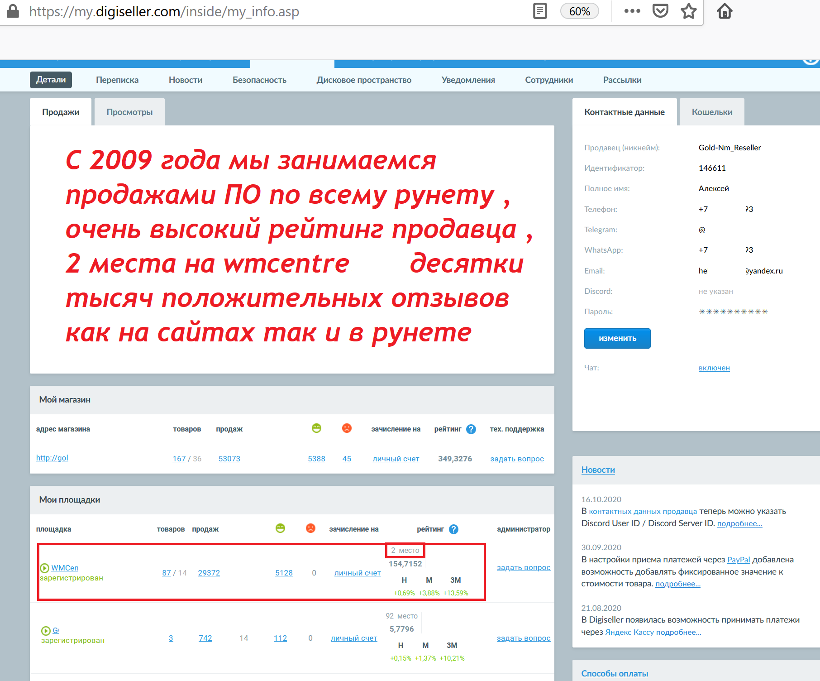Click rating help icon in Мой магазин
820x681 pixels.
click(x=471, y=429)
